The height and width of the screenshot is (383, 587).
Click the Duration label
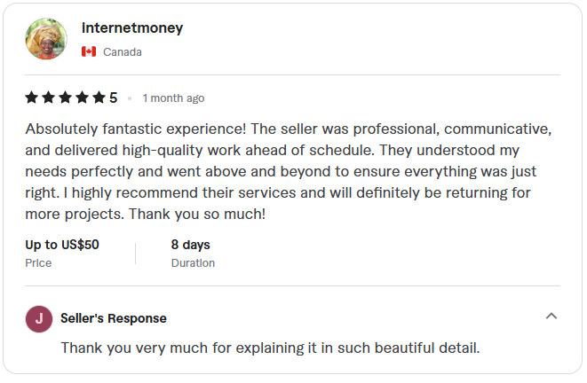[x=193, y=263]
